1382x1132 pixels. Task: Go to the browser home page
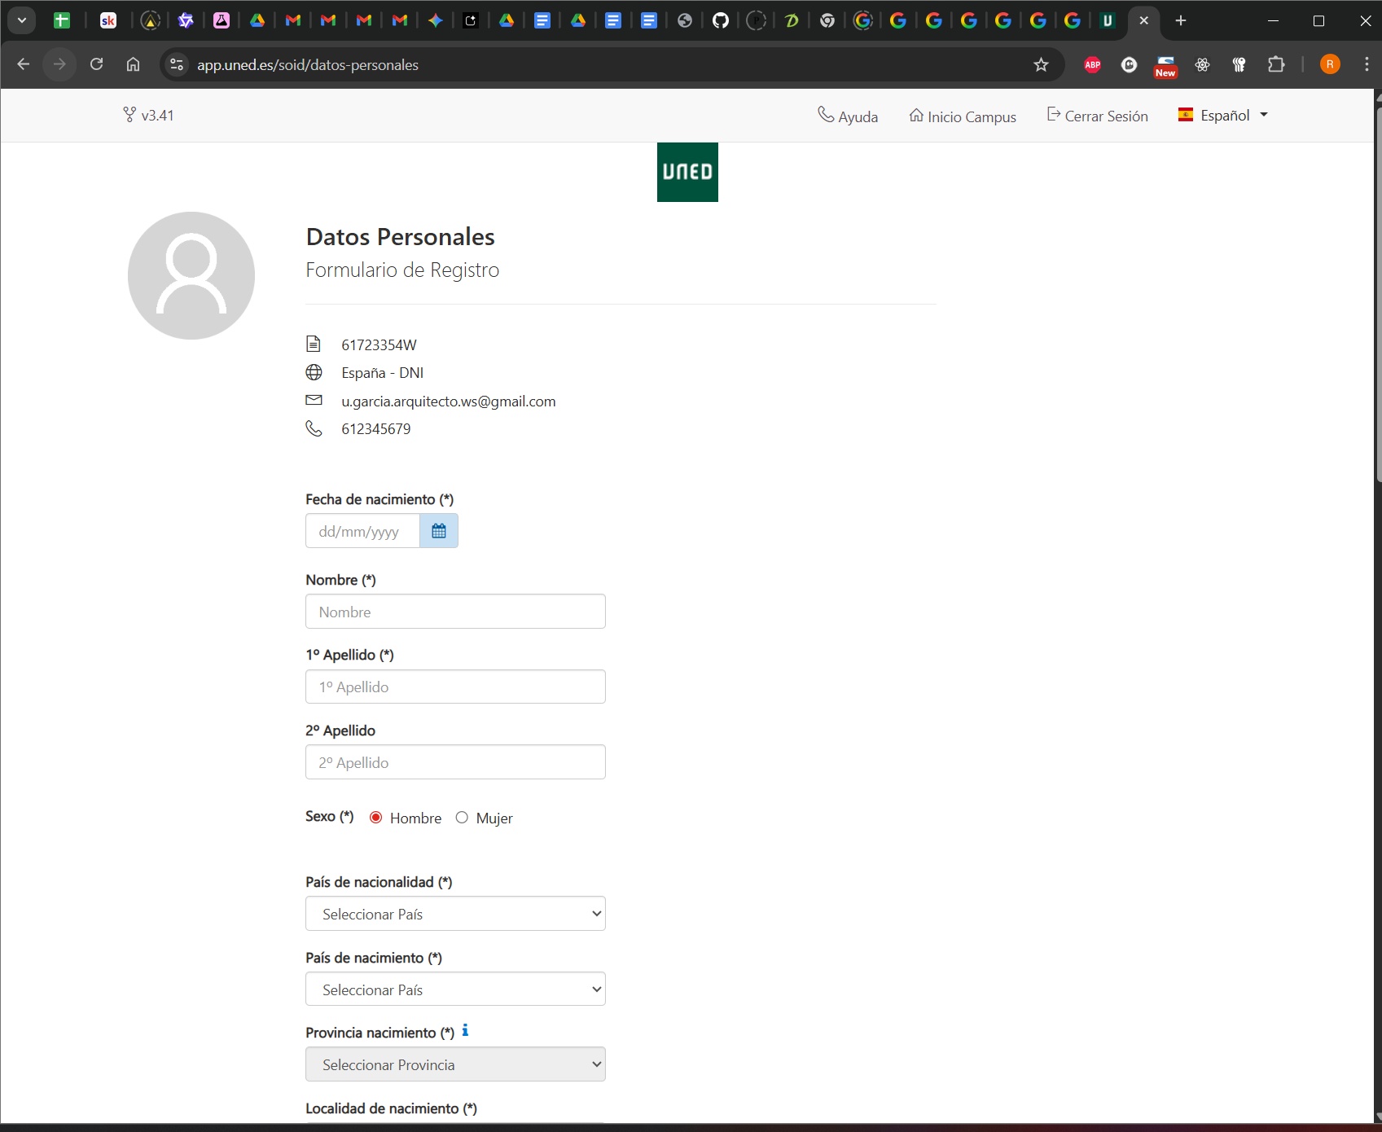click(133, 64)
